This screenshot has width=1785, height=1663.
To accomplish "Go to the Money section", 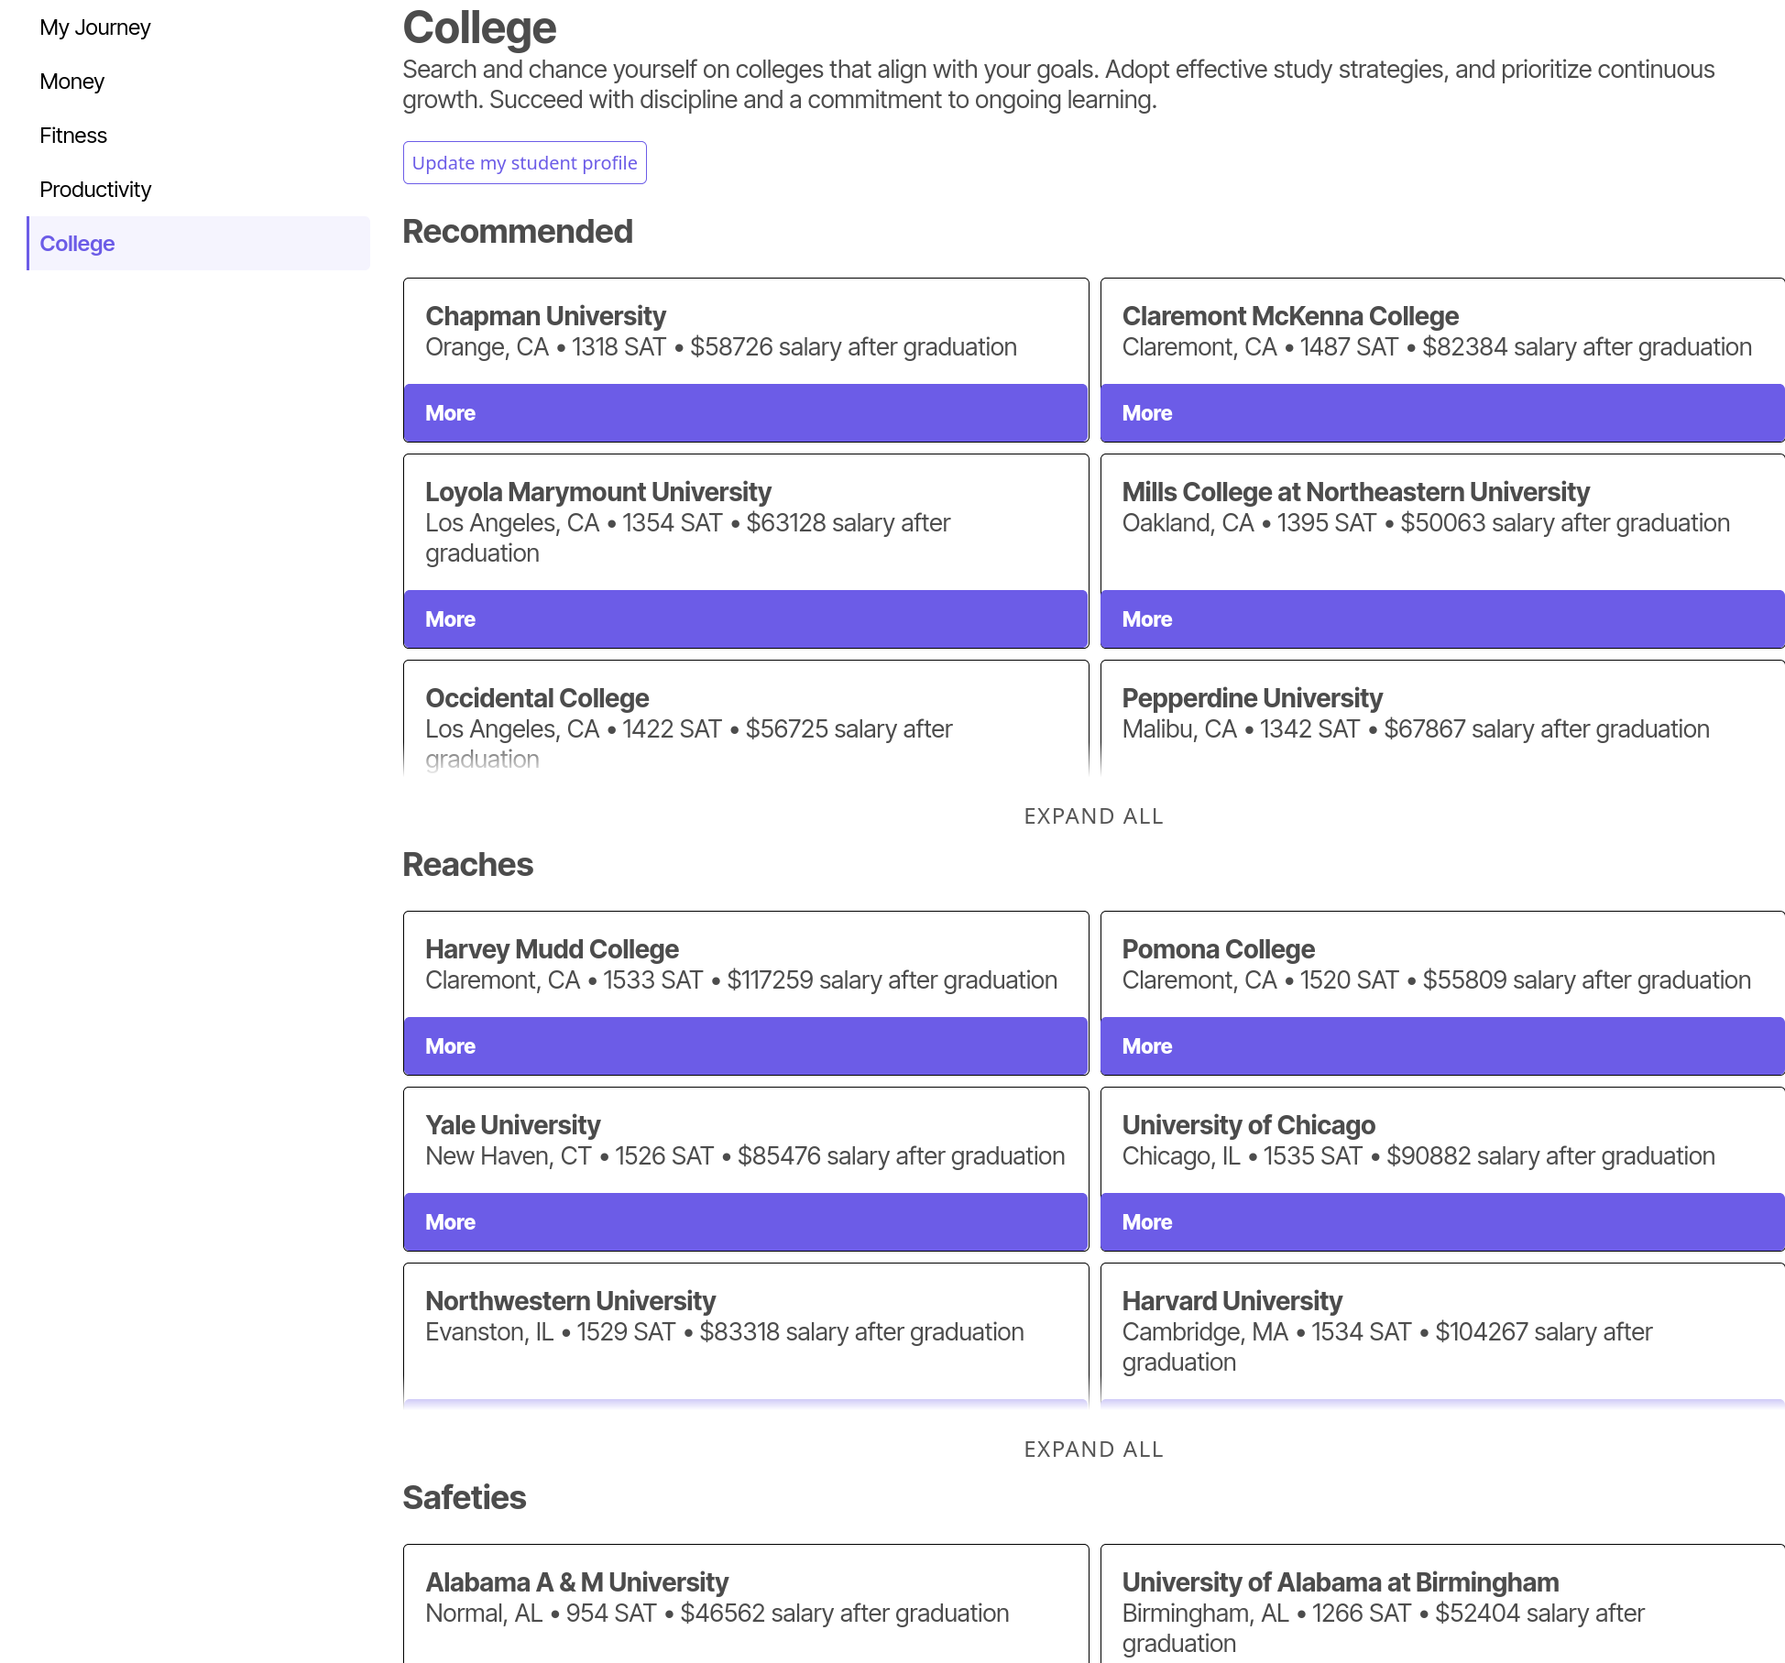I will coord(72,82).
